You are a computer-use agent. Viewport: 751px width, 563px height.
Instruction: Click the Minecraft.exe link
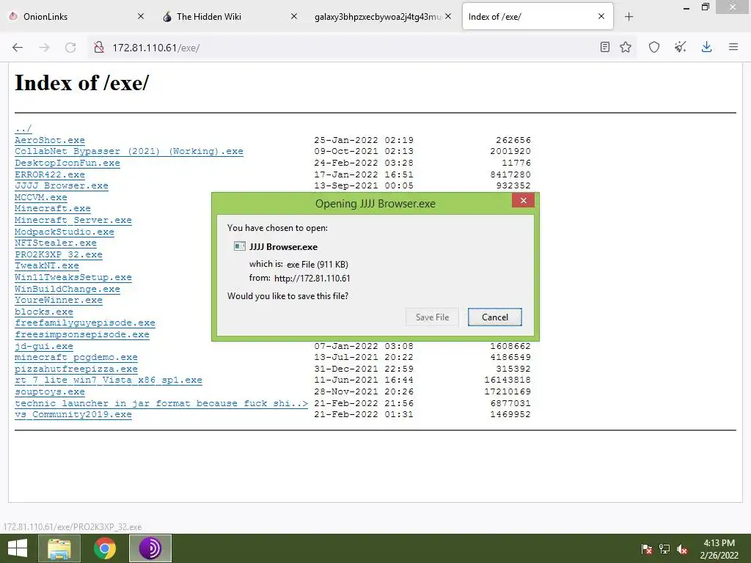coord(53,209)
